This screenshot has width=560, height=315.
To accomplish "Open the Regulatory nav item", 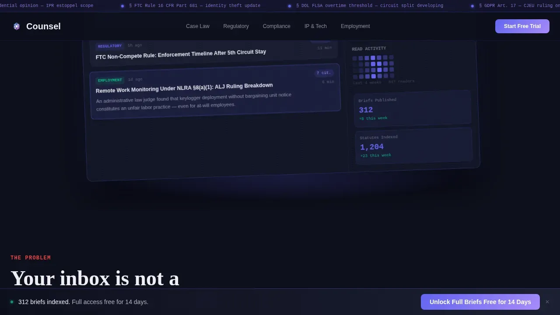I will [x=236, y=26].
